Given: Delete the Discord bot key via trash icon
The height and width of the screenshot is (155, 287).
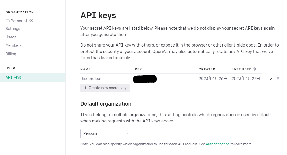Looking at the screenshot, I should [278, 79].
